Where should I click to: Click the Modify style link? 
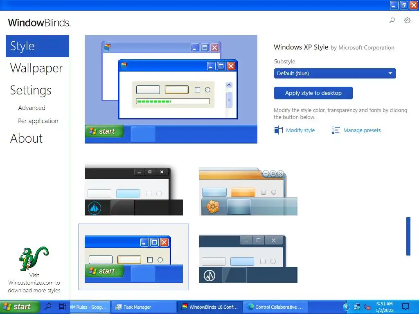[x=300, y=130]
